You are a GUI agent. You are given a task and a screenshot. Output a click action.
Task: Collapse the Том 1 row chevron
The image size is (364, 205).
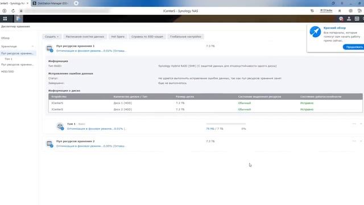(361, 124)
